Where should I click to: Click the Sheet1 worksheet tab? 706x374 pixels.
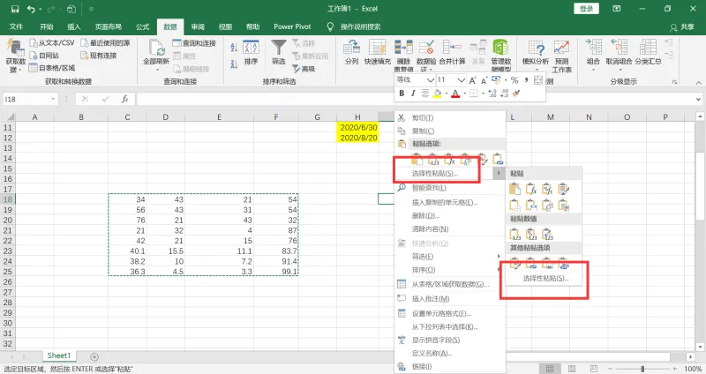click(59, 355)
